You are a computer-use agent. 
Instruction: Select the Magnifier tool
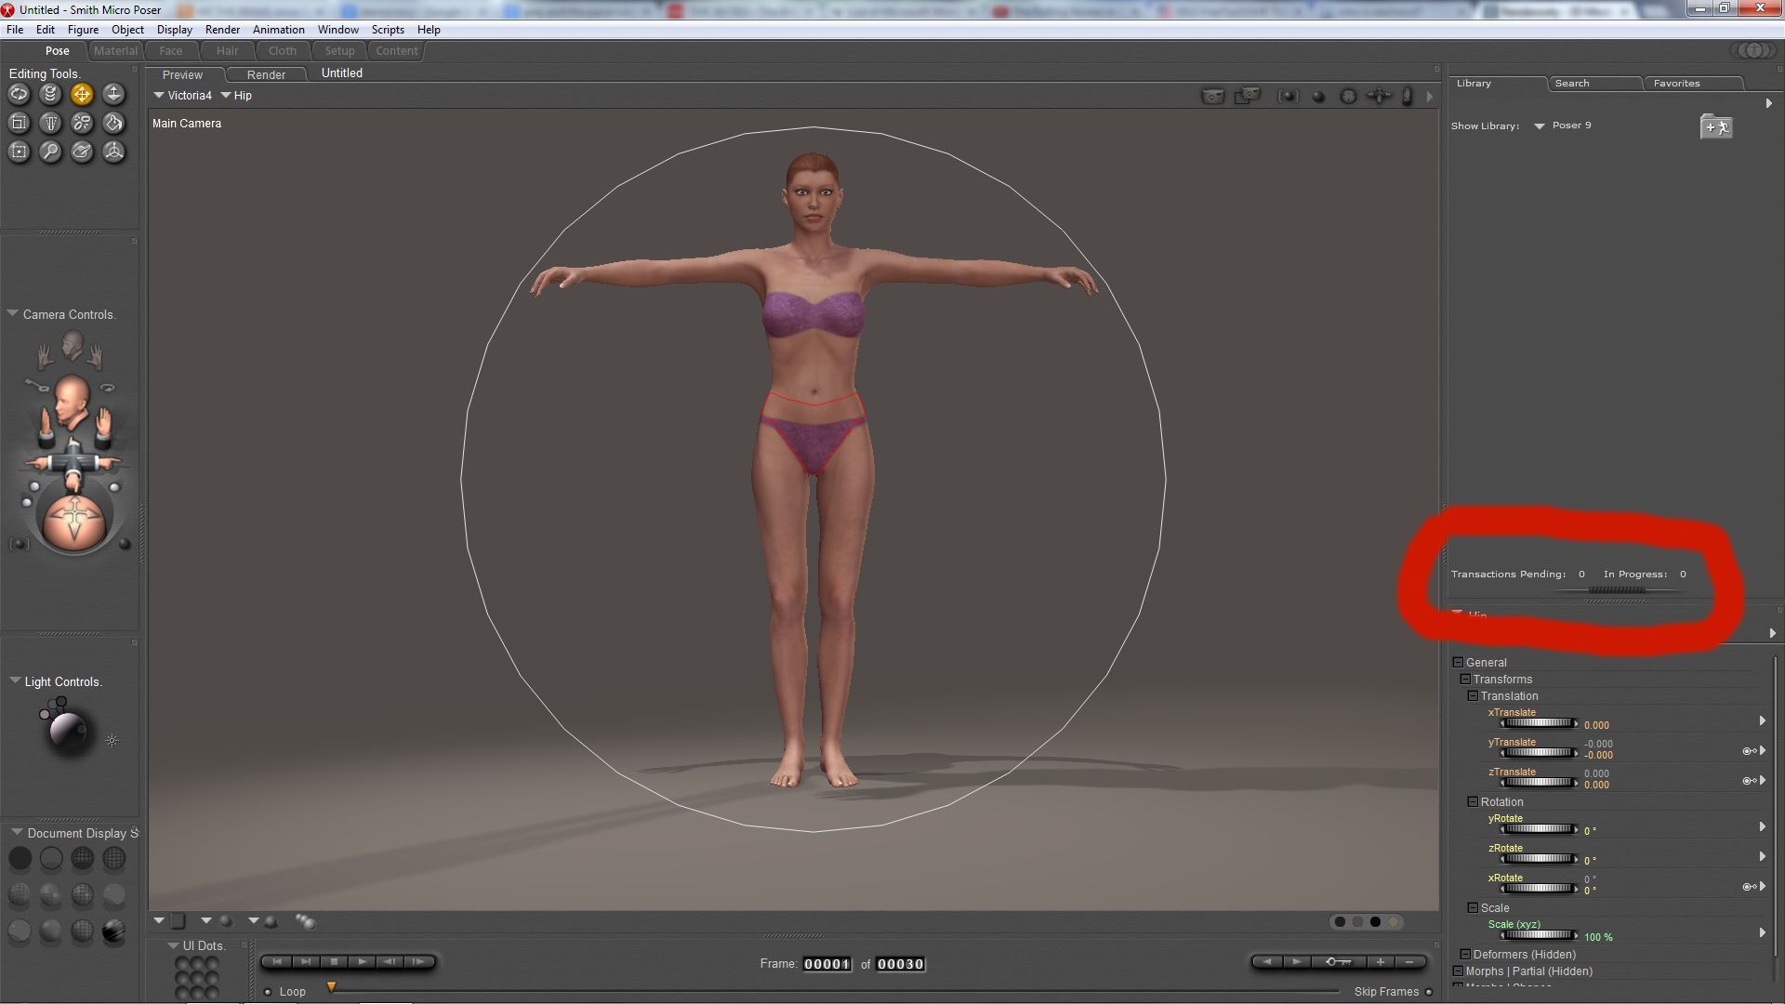pos(50,152)
